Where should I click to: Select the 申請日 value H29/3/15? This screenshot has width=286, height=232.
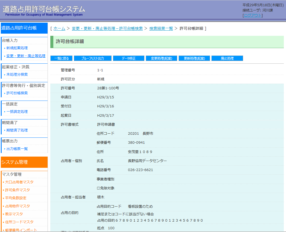[x=106, y=97]
